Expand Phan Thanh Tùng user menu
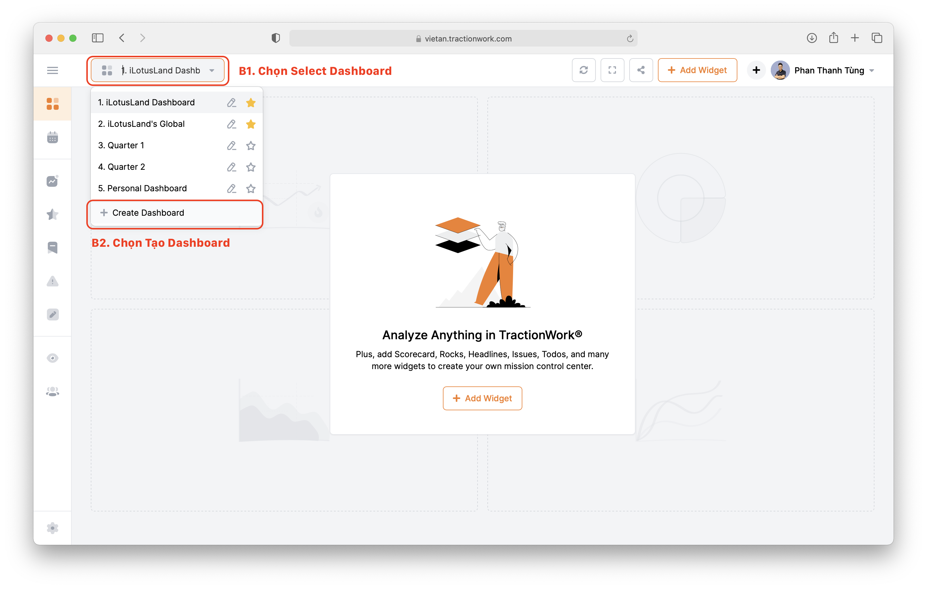 click(x=872, y=70)
